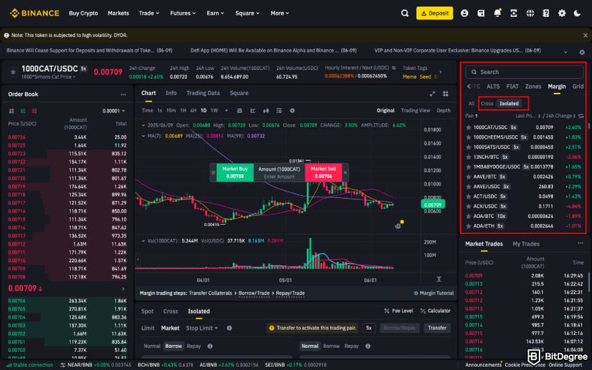
Task: Select Repay mode on buy side
Action: (194, 346)
